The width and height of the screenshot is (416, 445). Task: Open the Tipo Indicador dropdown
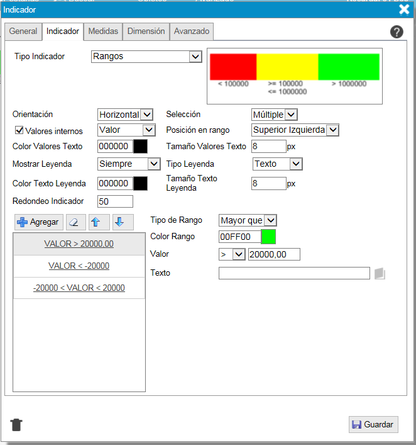(x=146, y=57)
